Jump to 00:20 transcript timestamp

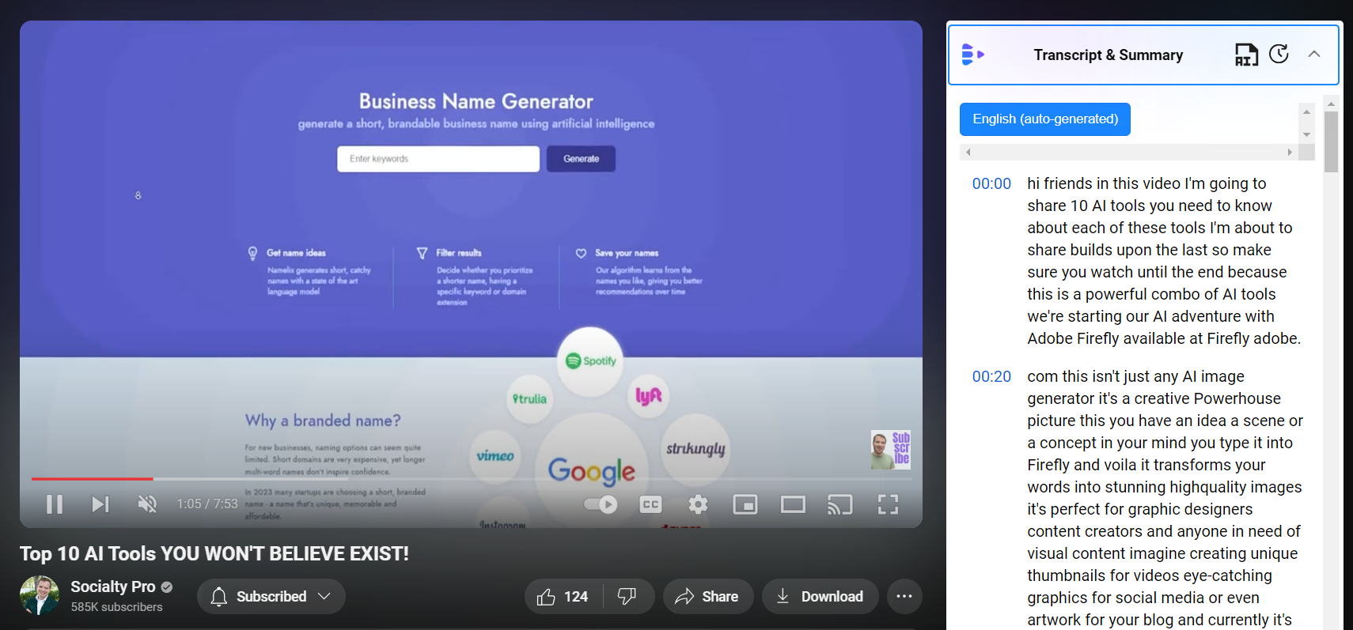991,376
